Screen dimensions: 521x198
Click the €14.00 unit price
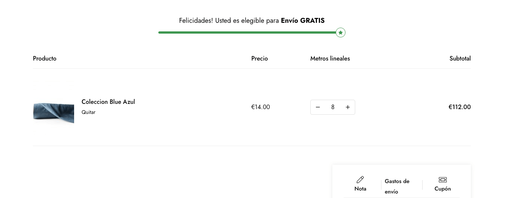(x=260, y=107)
